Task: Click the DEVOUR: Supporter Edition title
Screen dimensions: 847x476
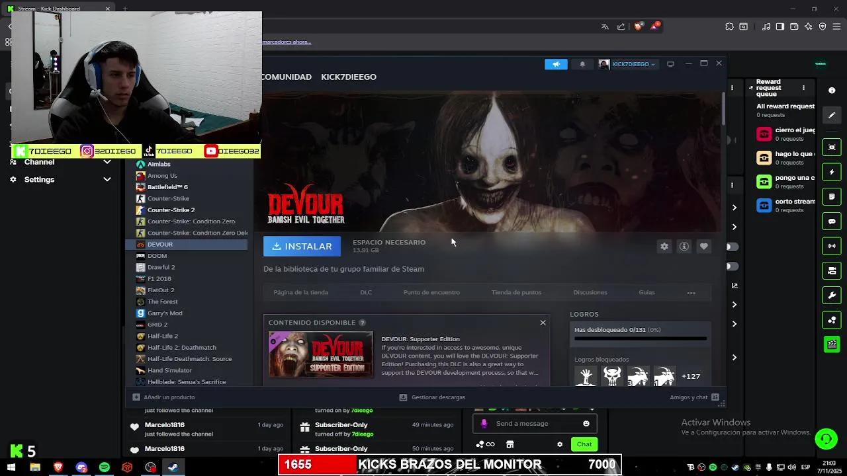Action: tap(420, 339)
